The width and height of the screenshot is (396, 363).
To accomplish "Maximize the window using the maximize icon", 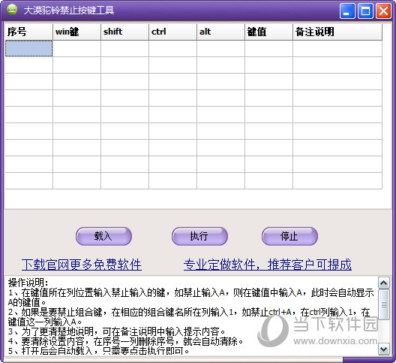I will (365, 11).
